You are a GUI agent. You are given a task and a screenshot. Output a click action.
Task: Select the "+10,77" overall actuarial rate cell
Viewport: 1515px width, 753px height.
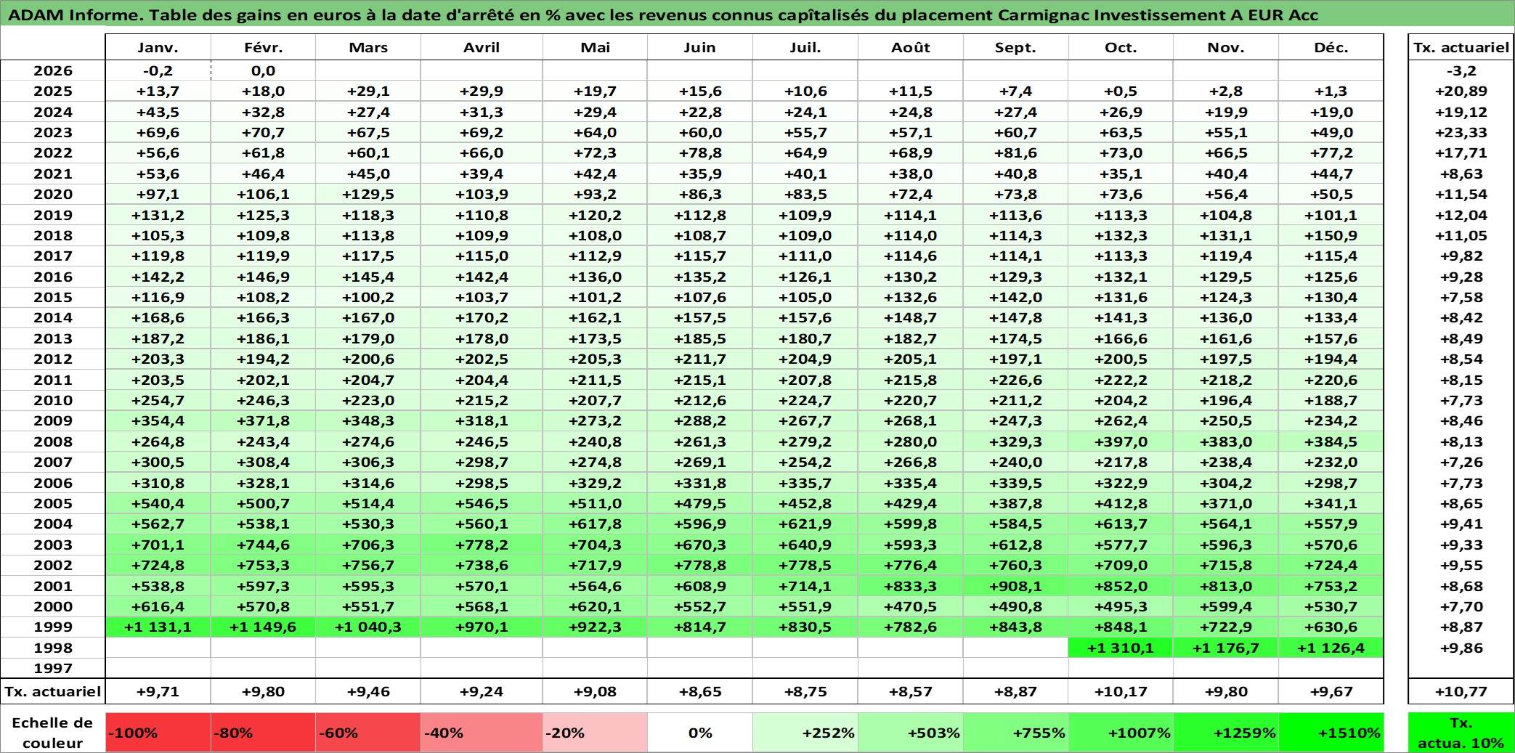coord(1461,691)
